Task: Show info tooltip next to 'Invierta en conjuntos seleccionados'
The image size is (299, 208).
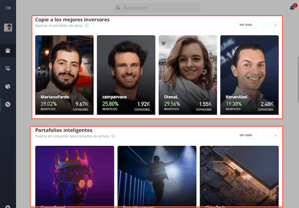Action: coord(114,136)
